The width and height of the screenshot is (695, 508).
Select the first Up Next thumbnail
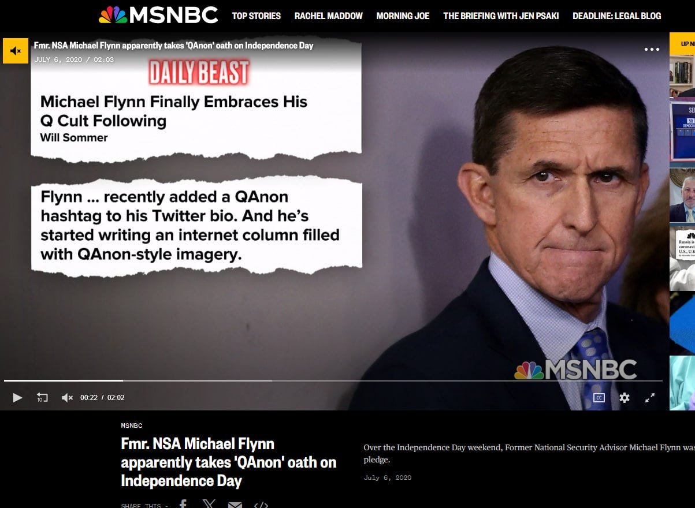coord(682,76)
